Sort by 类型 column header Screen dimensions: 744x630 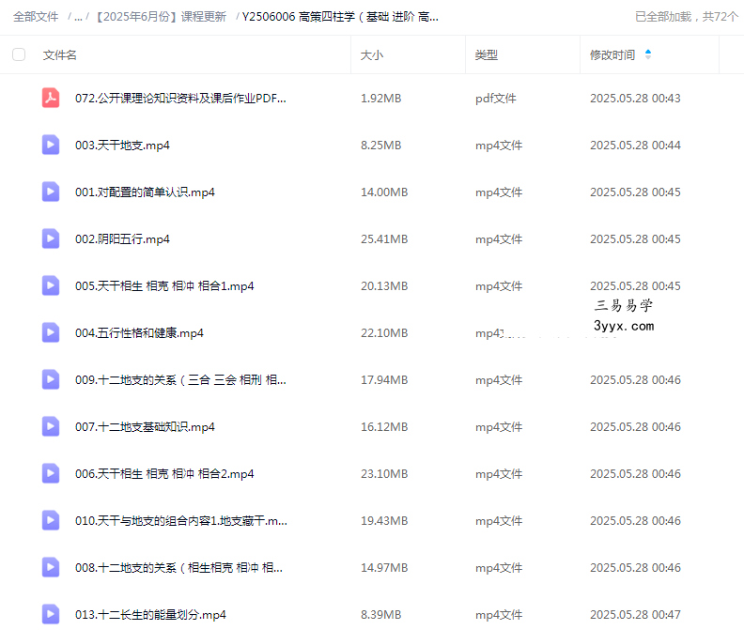click(x=487, y=55)
